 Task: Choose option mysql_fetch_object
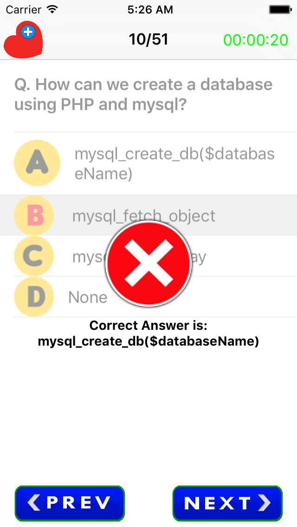click(x=144, y=216)
